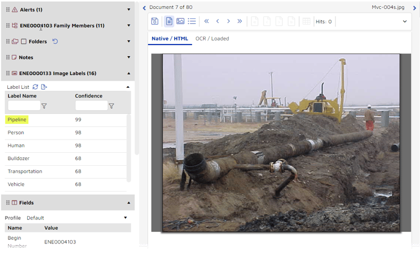Select the Native / HTML tab
This screenshot has height=254, width=420.
point(170,38)
